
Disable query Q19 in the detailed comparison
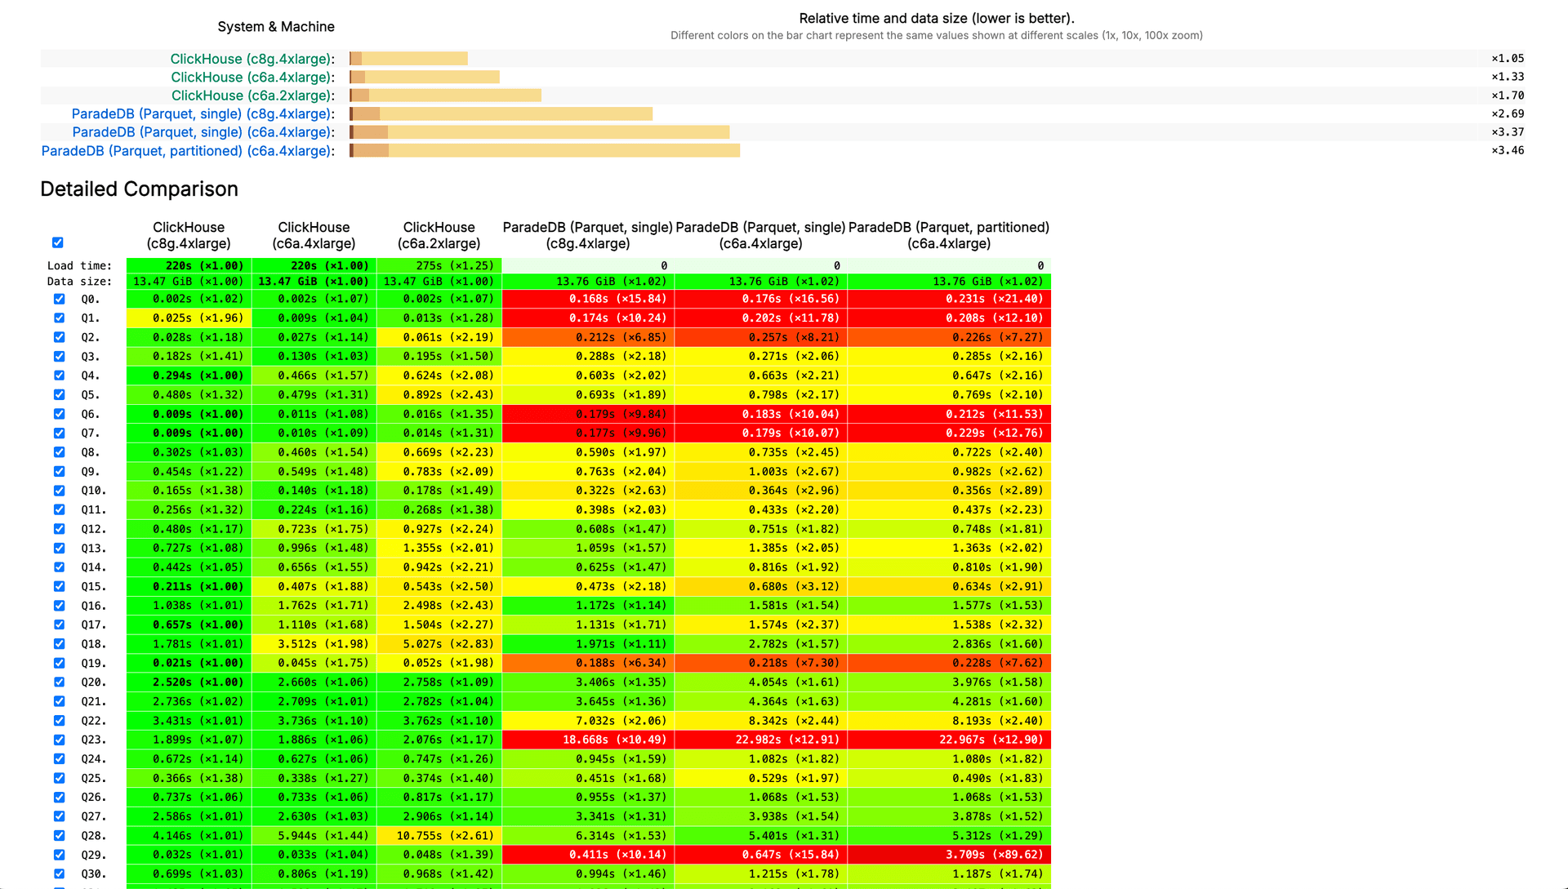[60, 663]
